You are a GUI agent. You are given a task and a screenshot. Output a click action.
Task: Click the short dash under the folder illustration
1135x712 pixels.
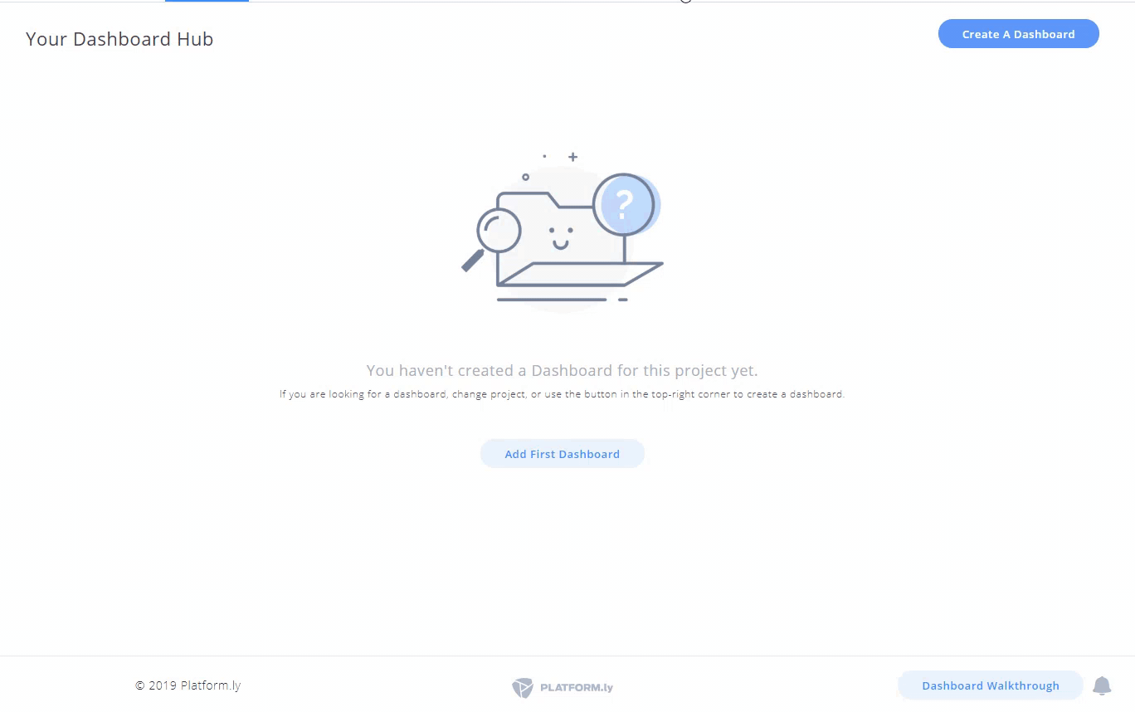623,300
